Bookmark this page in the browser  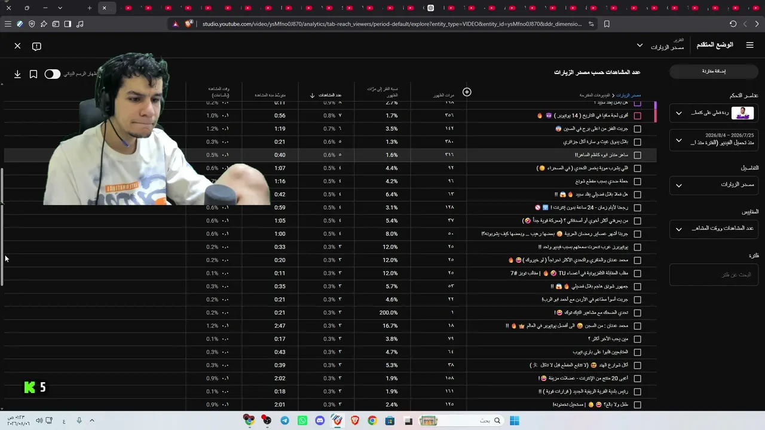607,24
